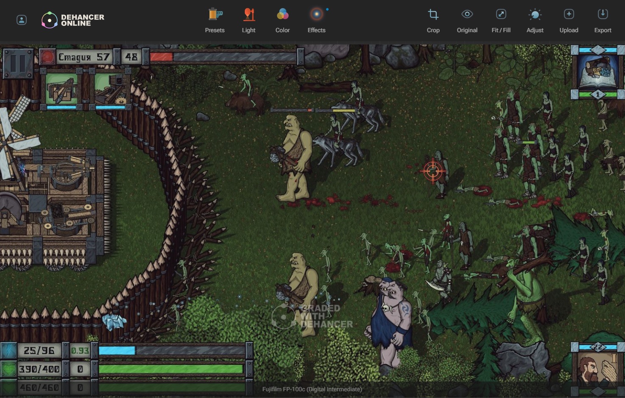
Task: Toggle the Original image preview
Action: [x=467, y=20]
